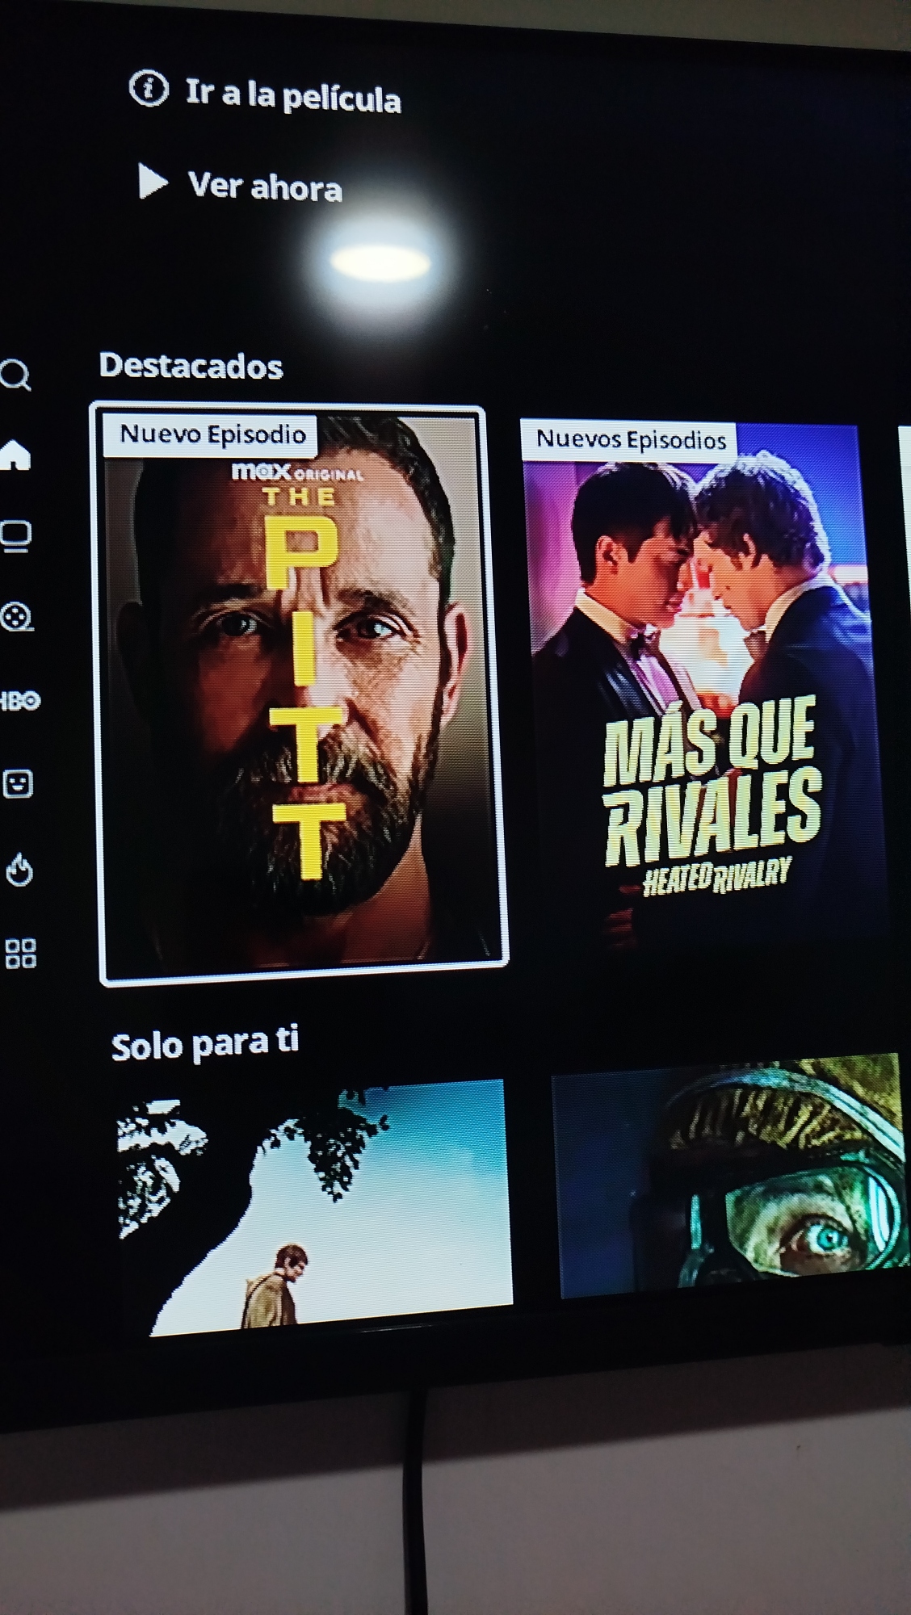Click the 'Nuevos Episodios' badge on Más que Rivales
Viewport: 911px width, 1615px height.
coord(631,440)
